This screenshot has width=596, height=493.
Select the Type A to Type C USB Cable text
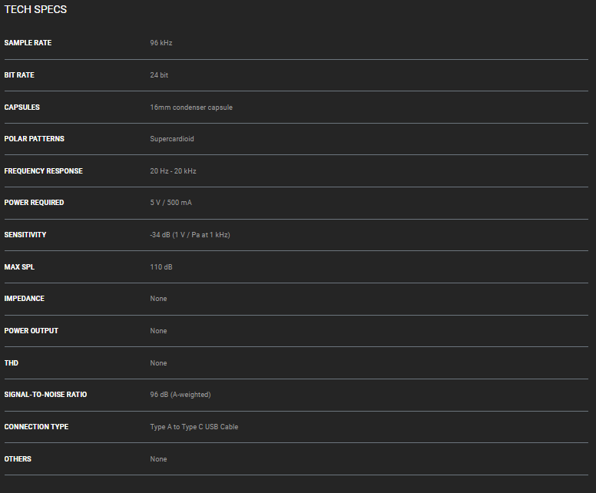pyautogui.click(x=194, y=427)
